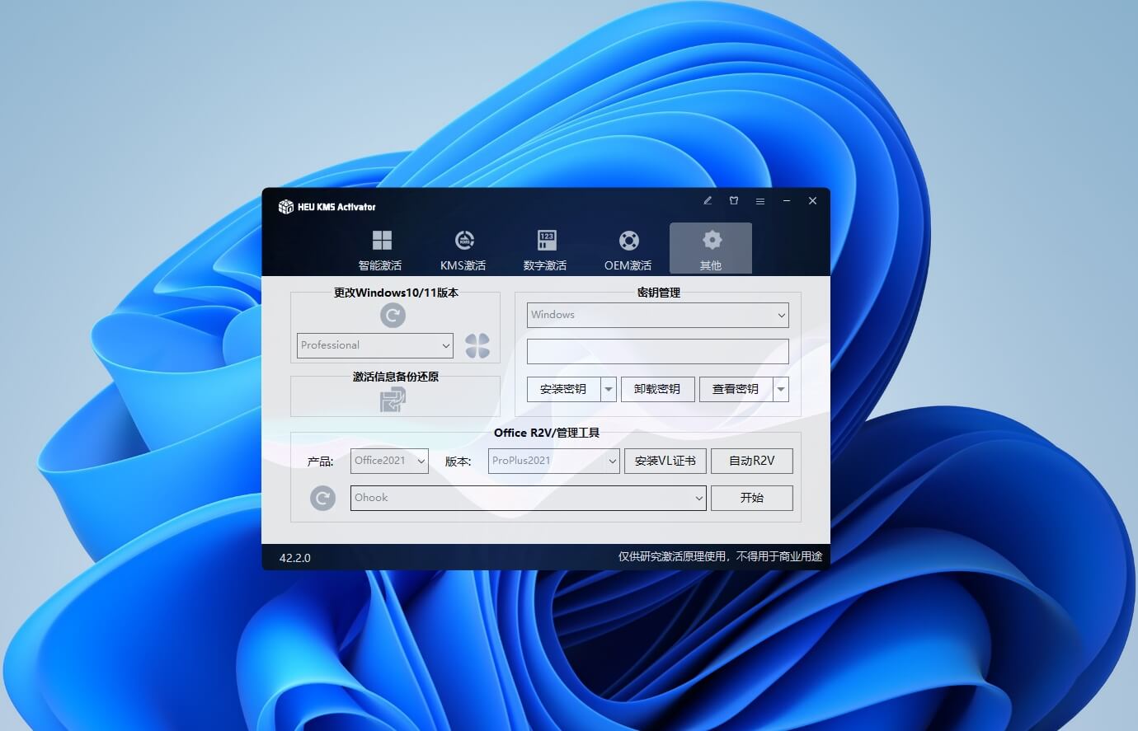Click the arrow next to 安装密钥
This screenshot has width=1138, height=731.
click(x=609, y=389)
